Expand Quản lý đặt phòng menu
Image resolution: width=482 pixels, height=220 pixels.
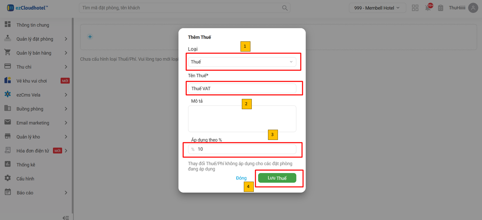(35, 39)
